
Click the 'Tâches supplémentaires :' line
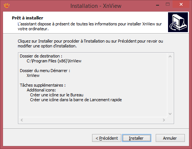43,85
